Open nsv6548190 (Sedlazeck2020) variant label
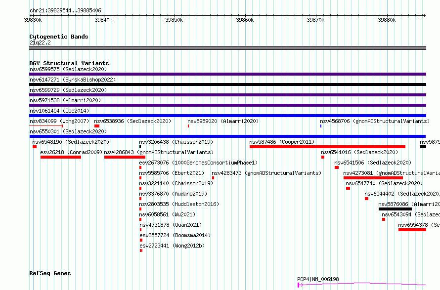Screen dimensions: 440x290 pos(71,142)
